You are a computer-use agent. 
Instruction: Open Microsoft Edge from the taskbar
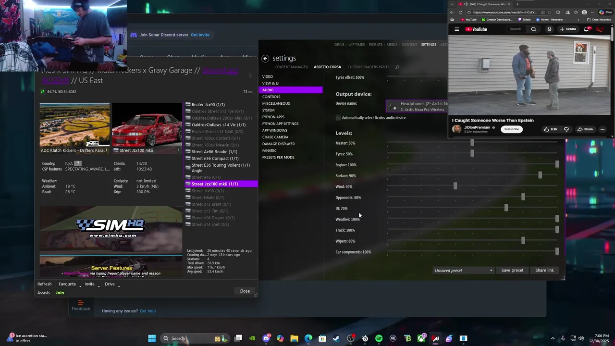point(308,338)
